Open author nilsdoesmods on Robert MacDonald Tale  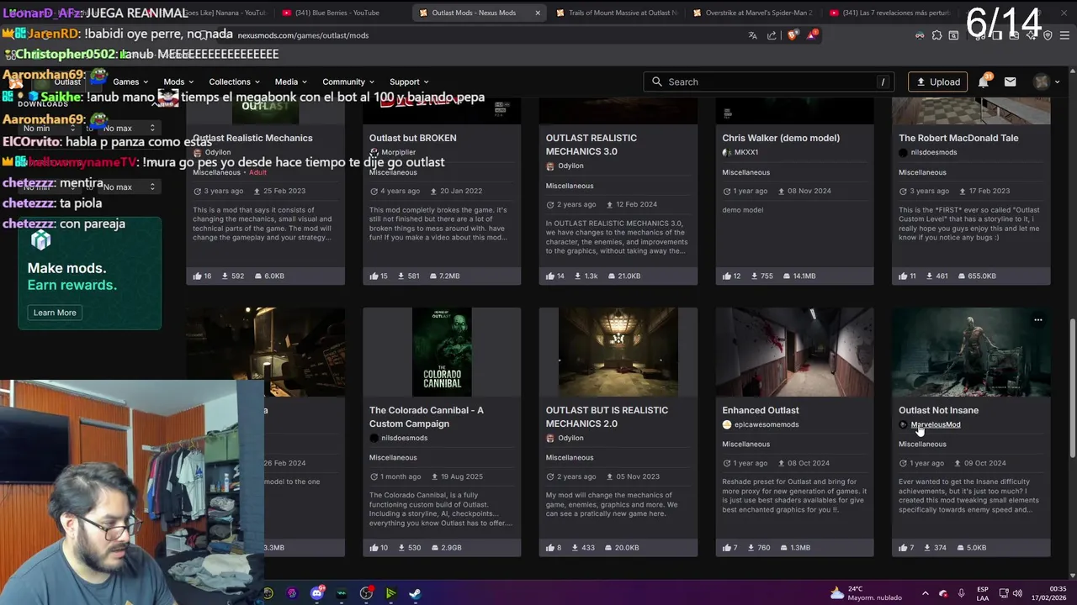point(933,152)
